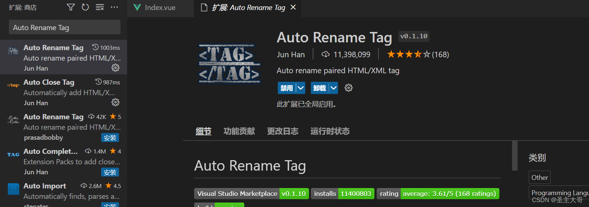Image resolution: width=589 pixels, height=207 pixels.
Task: Select Auto Import extension icon
Action: tap(13, 189)
